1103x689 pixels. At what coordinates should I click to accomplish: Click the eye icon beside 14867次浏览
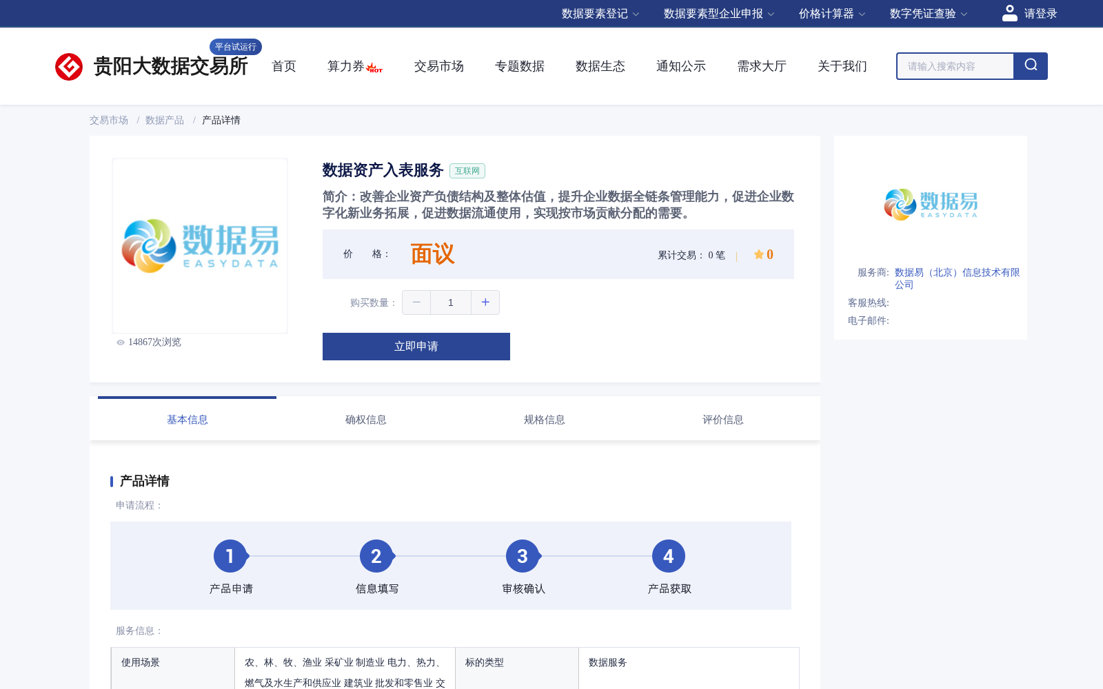(121, 342)
